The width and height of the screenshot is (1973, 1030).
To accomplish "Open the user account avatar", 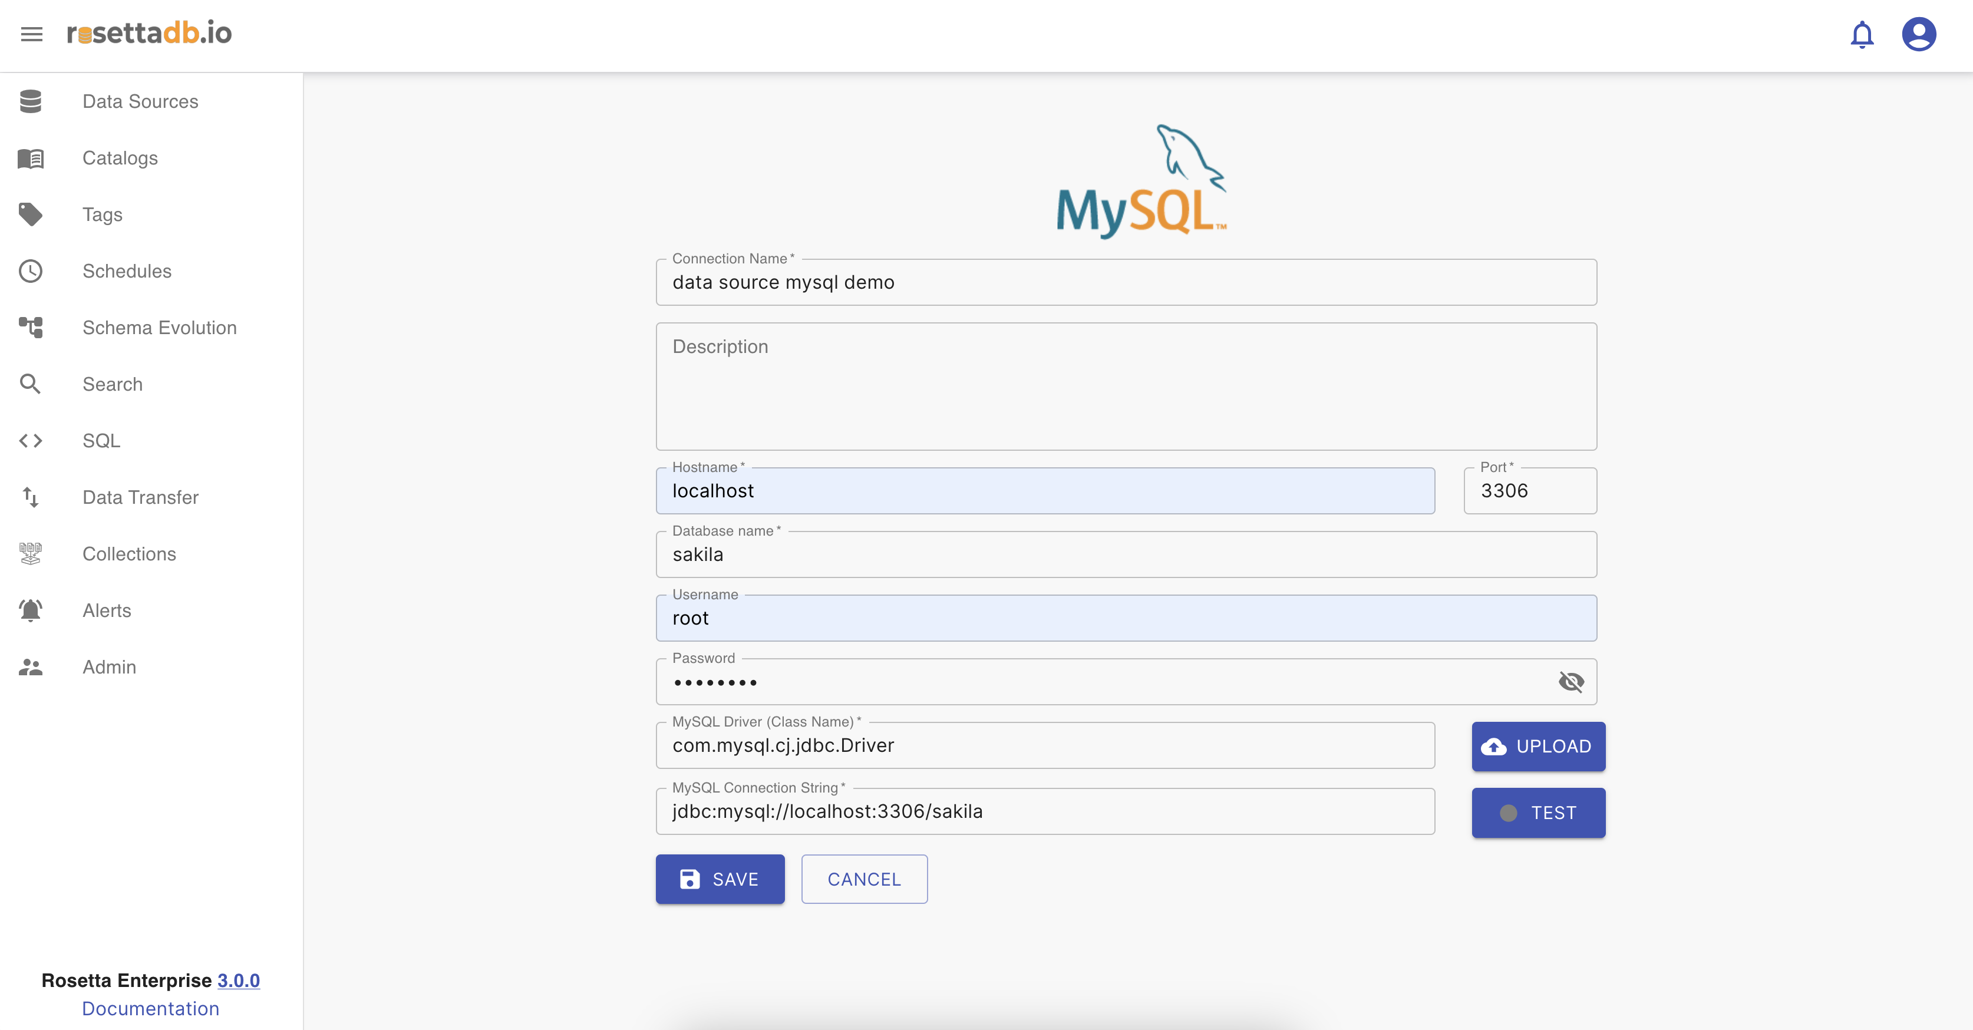I will [x=1919, y=34].
